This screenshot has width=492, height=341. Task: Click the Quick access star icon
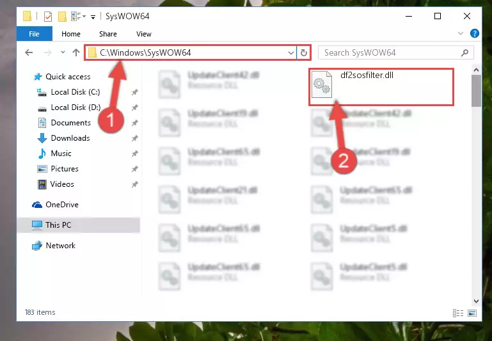[x=38, y=77]
